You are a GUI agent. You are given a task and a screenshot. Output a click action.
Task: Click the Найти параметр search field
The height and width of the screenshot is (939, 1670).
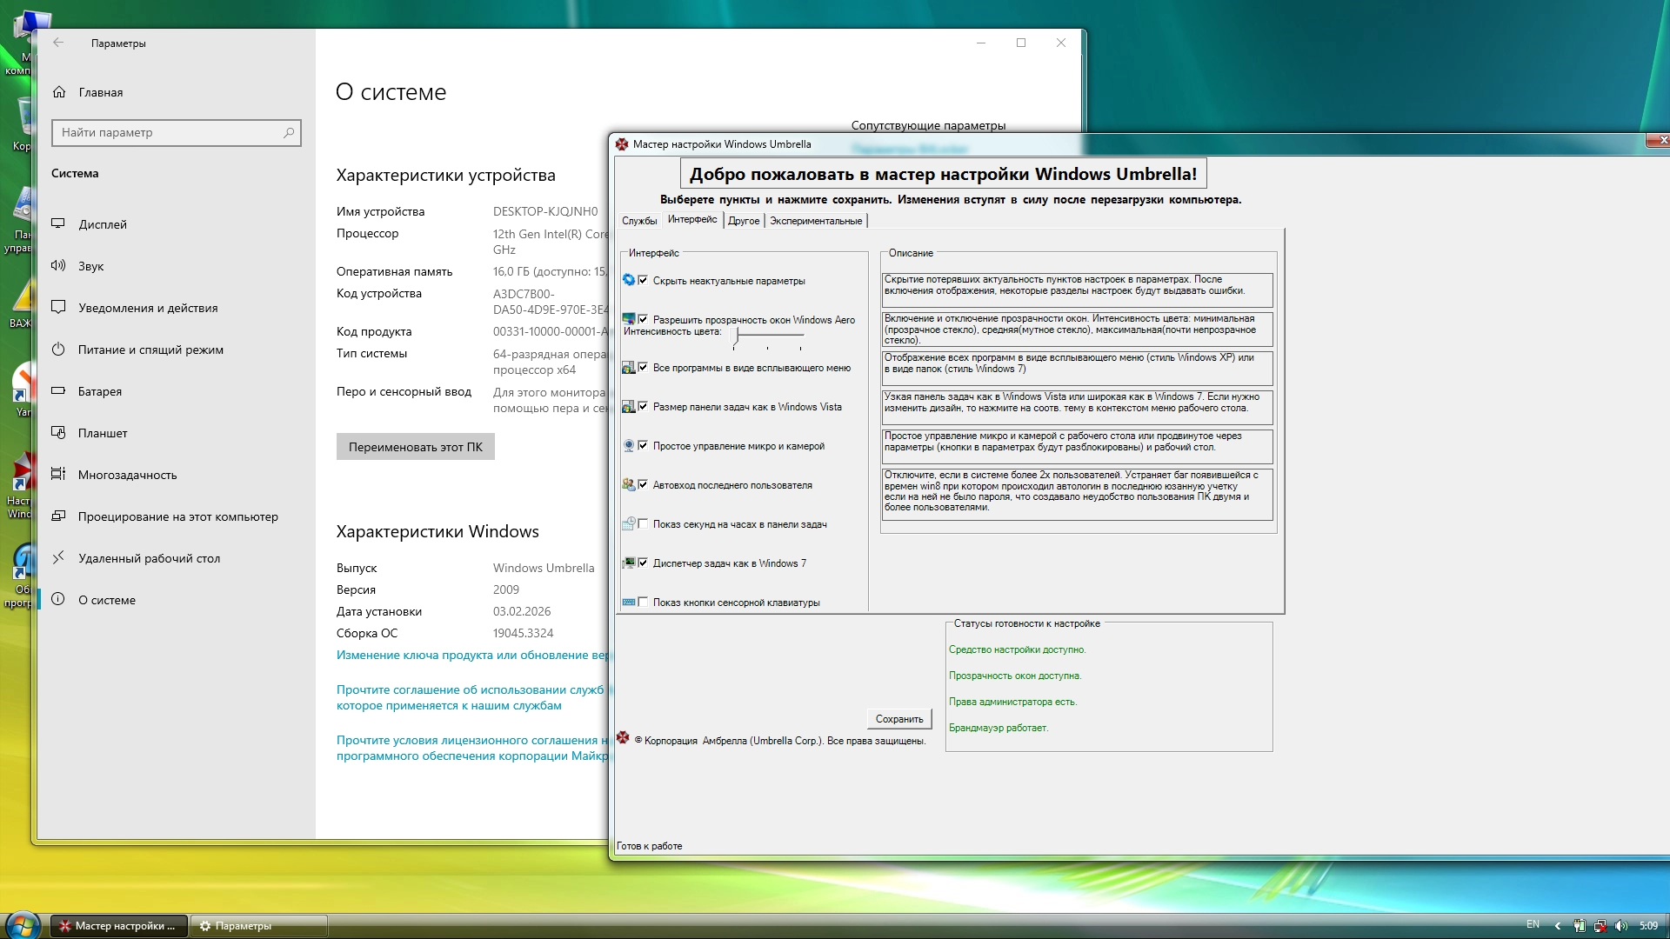tap(165, 132)
